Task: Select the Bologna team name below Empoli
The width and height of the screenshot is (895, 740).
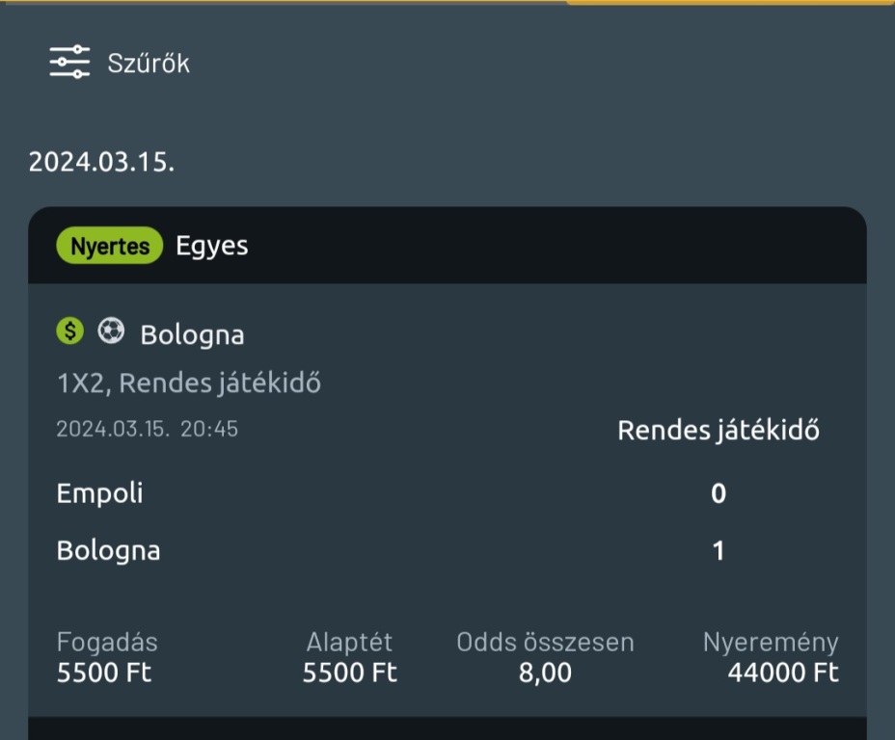Action: point(108,551)
